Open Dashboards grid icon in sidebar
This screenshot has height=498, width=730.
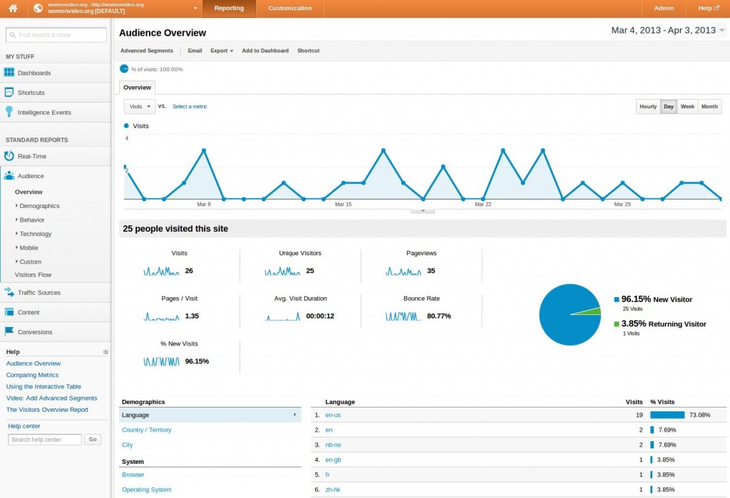(x=9, y=73)
